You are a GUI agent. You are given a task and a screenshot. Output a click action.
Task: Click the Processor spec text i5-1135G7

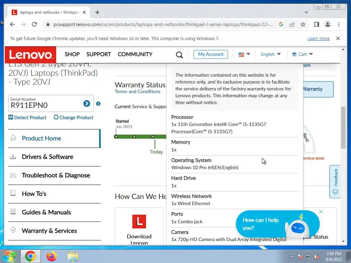point(219,128)
